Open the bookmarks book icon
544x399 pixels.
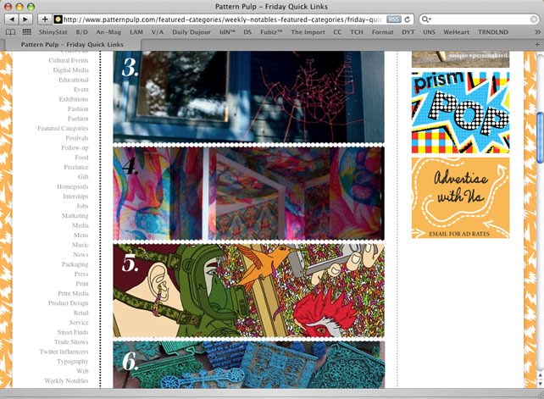click(11, 32)
